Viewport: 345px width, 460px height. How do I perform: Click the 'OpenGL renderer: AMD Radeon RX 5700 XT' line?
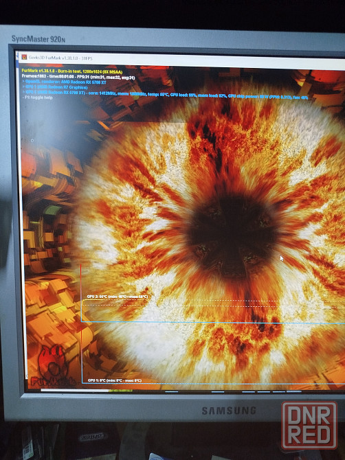pyautogui.click(x=64, y=82)
